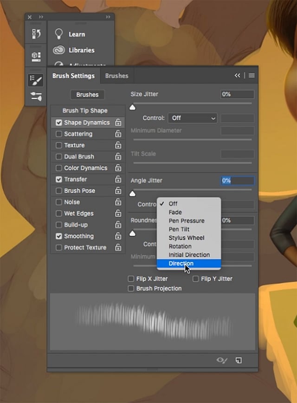Disable Shape Dynamics checkbox
Image resolution: width=297 pixels, height=403 pixels.
pyautogui.click(x=59, y=123)
